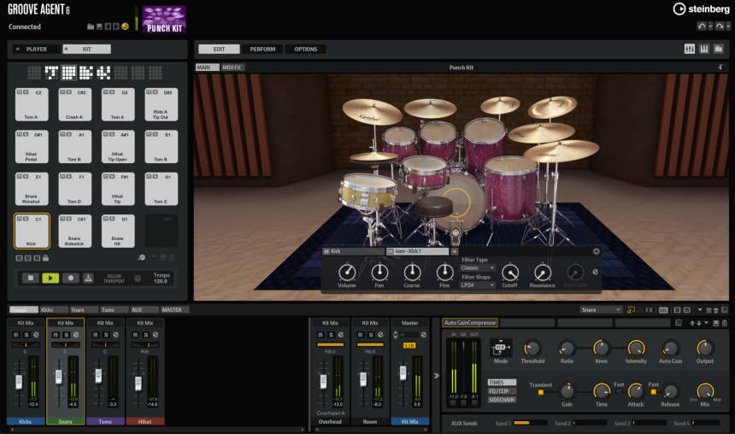This screenshot has width=735, height=434.
Task: Delete the insert effect with trash icon
Action: (x=724, y=323)
